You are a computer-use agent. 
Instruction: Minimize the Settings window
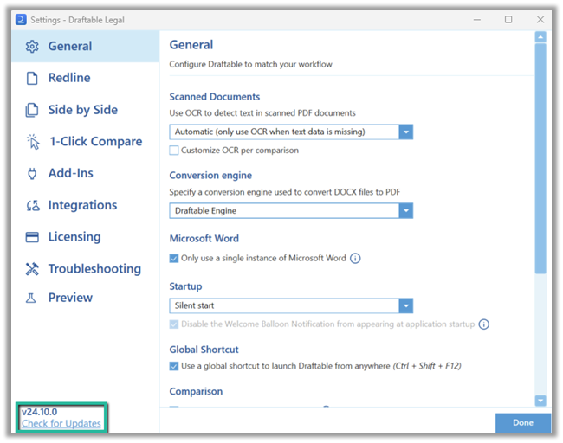[477, 20]
